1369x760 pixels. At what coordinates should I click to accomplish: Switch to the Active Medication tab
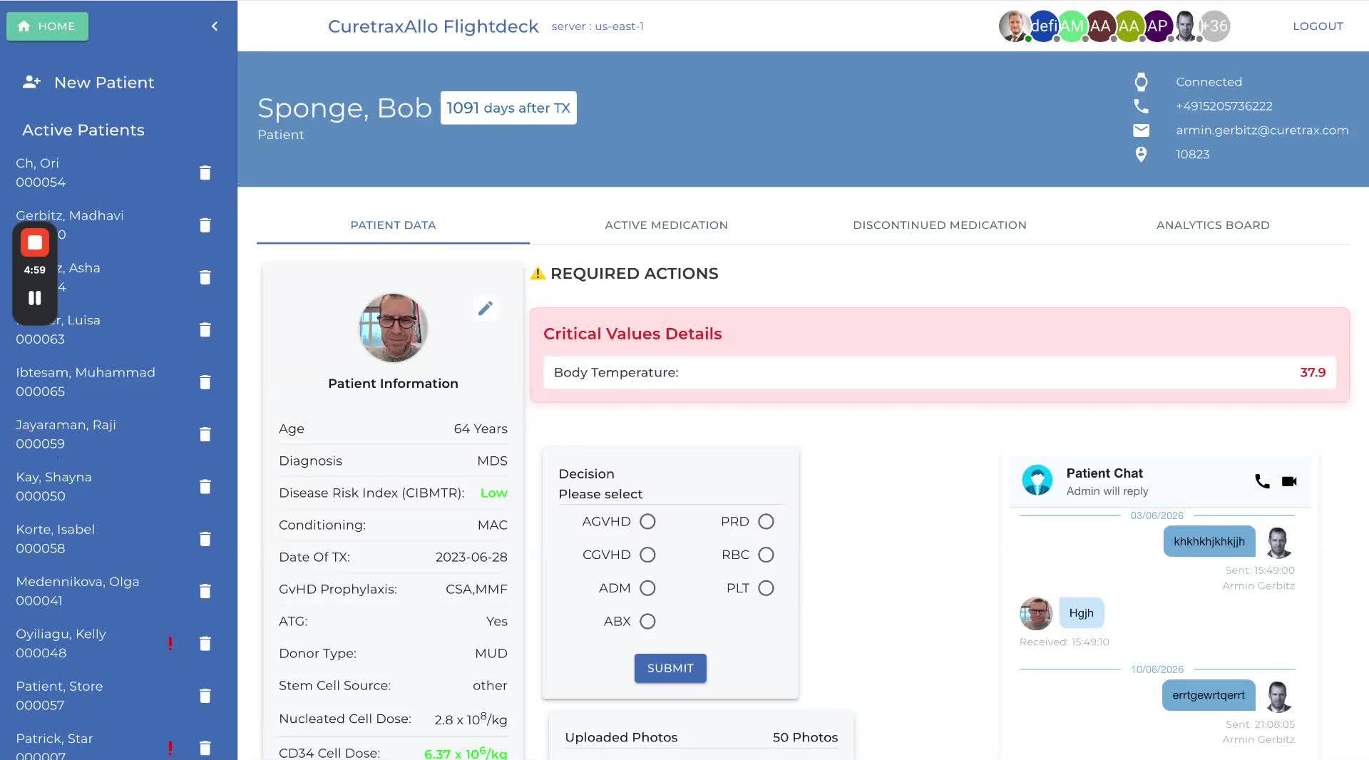tap(666, 225)
